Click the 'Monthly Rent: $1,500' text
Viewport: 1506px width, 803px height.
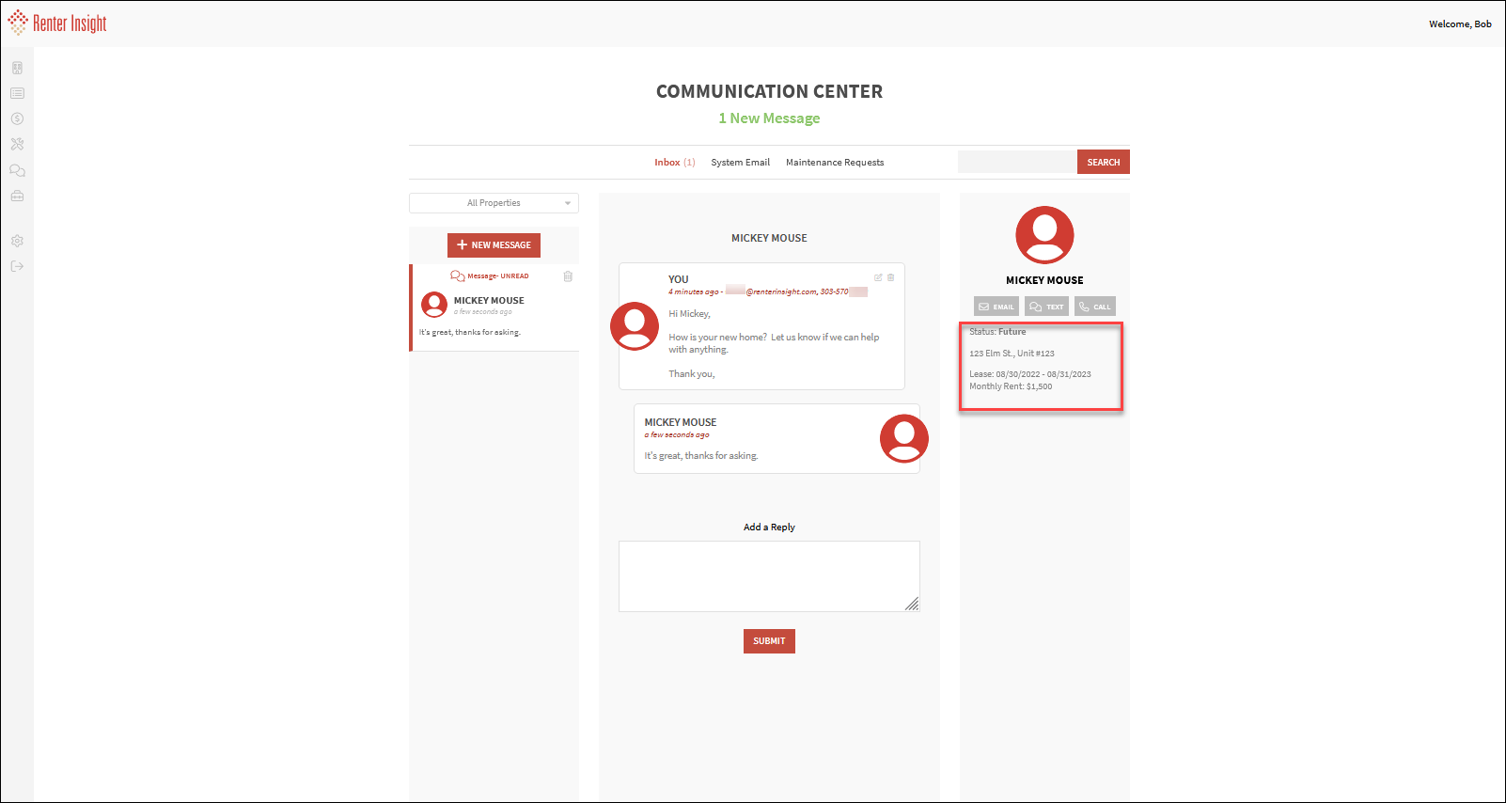click(x=1011, y=386)
